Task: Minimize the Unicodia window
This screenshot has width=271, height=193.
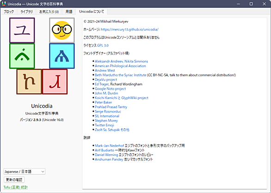Action: [239, 4]
